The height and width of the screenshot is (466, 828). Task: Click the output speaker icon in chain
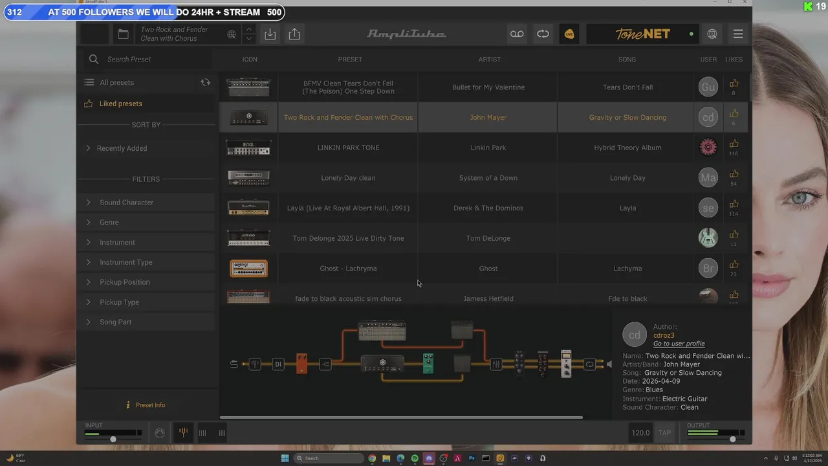[x=609, y=364]
